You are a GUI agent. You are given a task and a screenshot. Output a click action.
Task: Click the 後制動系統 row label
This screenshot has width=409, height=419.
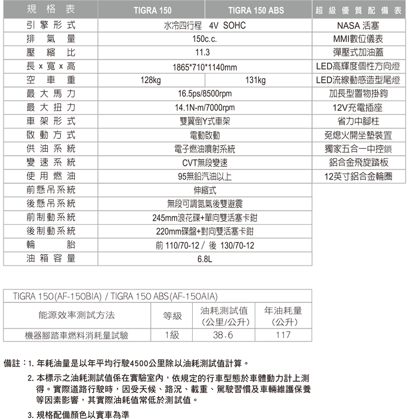51,231
